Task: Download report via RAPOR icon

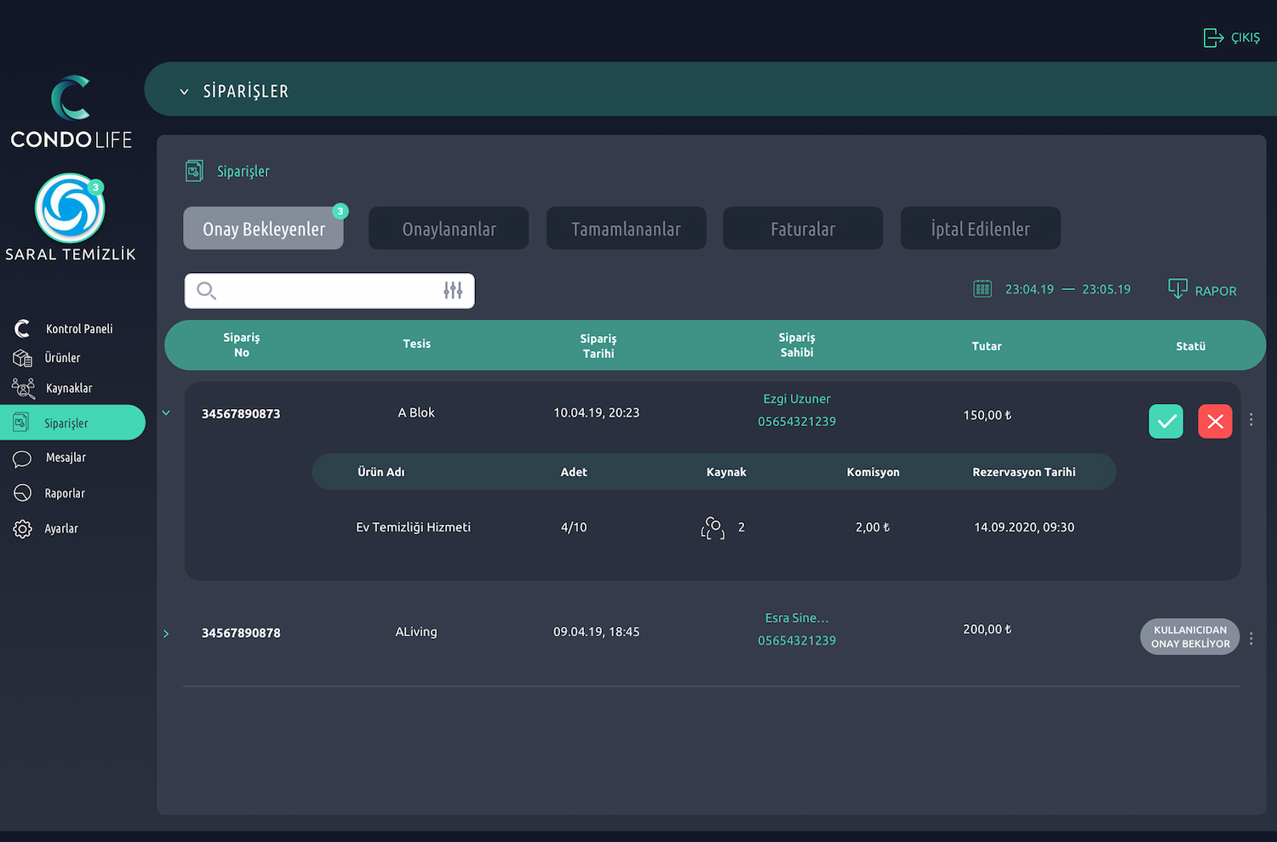Action: tap(1177, 289)
